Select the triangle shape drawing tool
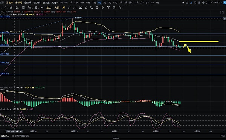The height and width of the screenshot is (140, 226). [17, 8]
